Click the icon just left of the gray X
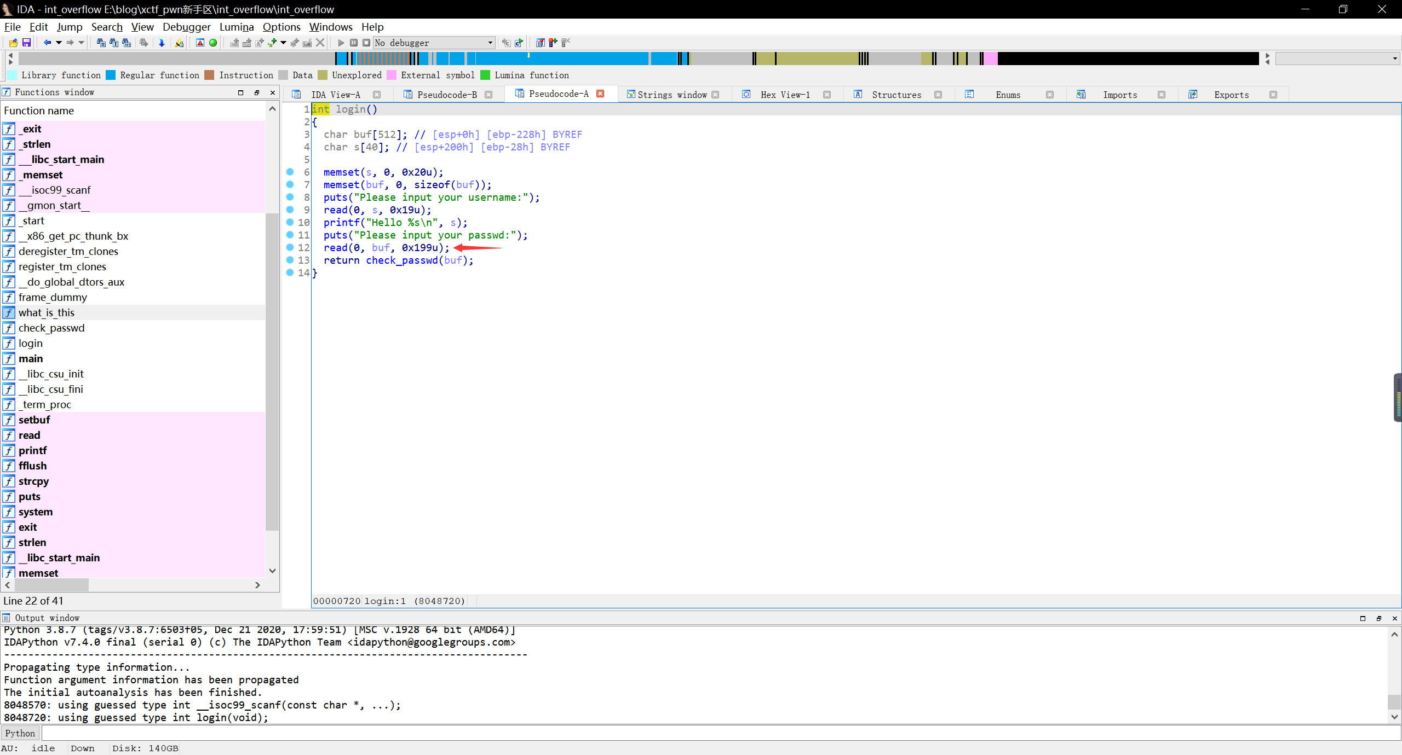Image resolution: width=1402 pixels, height=755 pixels. (x=307, y=43)
